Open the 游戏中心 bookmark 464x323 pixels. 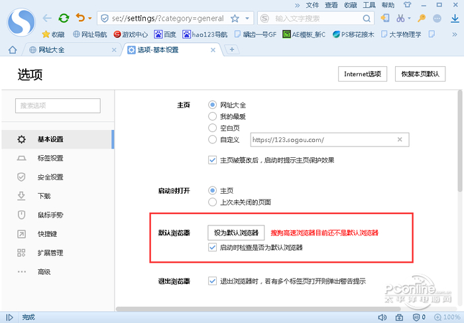click(131, 34)
